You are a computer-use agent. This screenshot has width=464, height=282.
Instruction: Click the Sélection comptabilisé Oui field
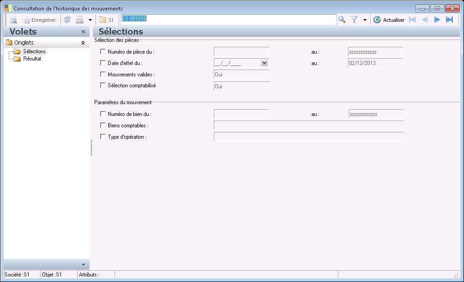click(242, 86)
